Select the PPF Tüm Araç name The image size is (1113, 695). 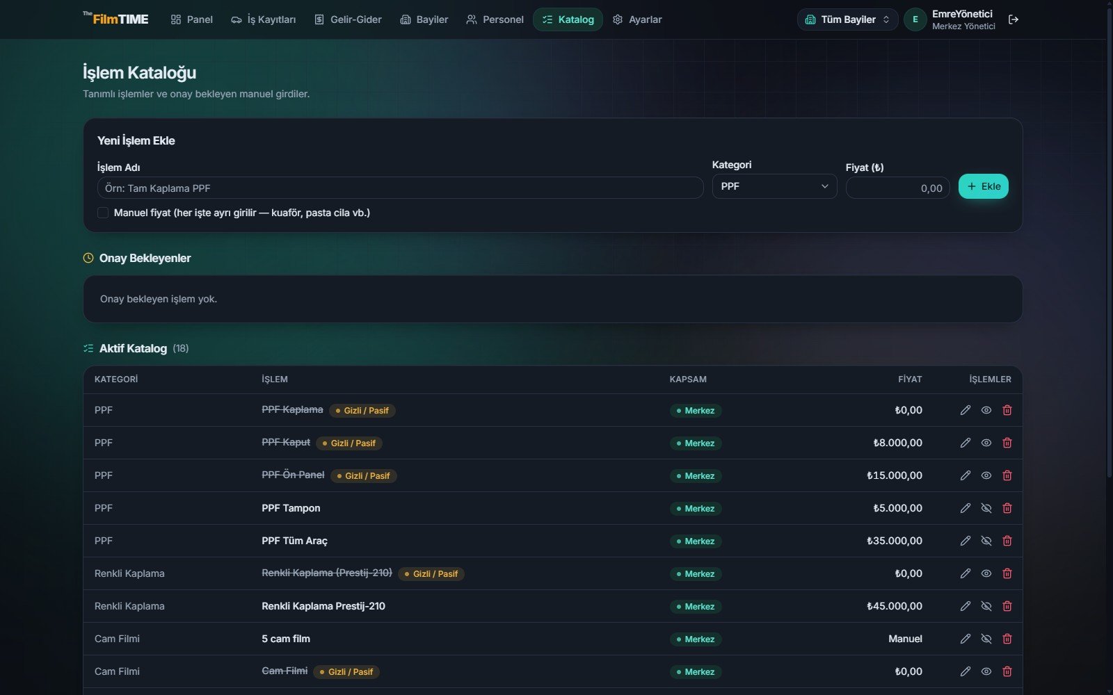(x=294, y=541)
